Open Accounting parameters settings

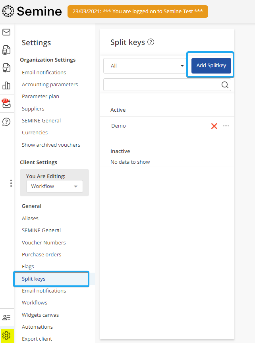[x=50, y=85]
